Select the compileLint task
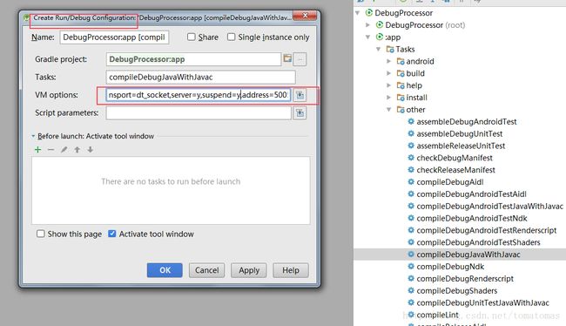 tap(437, 315)
